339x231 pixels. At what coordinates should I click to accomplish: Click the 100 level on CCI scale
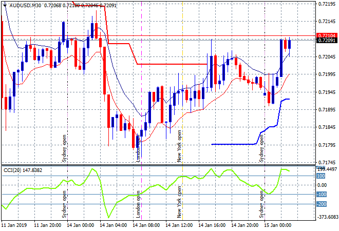click(x=322, y=176)
